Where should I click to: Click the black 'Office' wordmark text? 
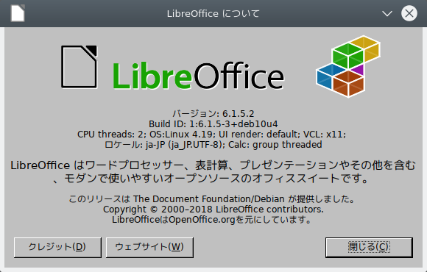[239, 76]
